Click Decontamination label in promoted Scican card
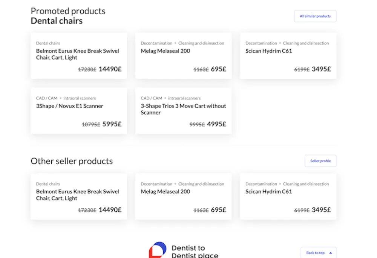This screenshot has height=258, width=377. 261,43
